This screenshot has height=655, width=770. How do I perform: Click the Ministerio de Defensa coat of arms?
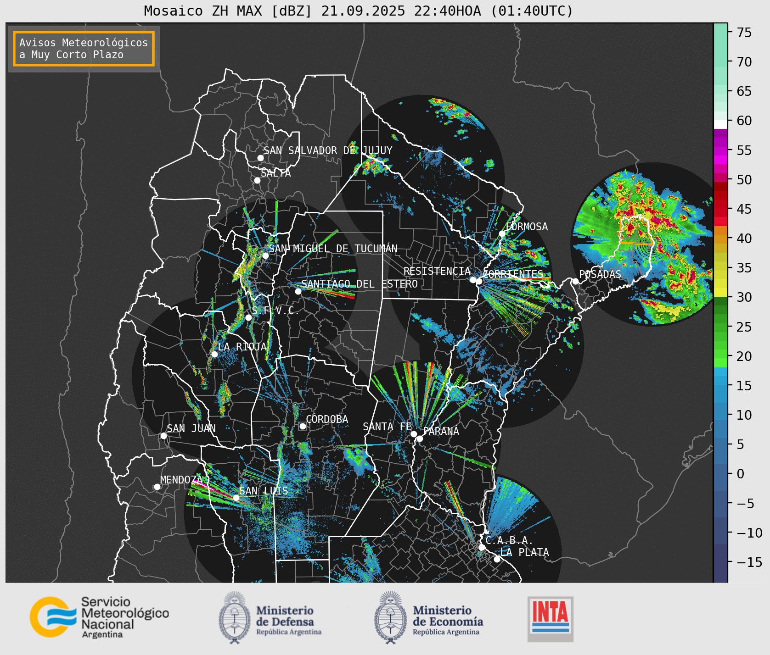coord(235,617)
